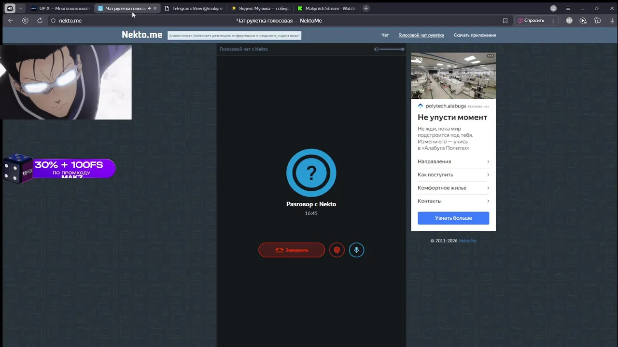Go back using the browser back arrow

[x=11, y=21]
